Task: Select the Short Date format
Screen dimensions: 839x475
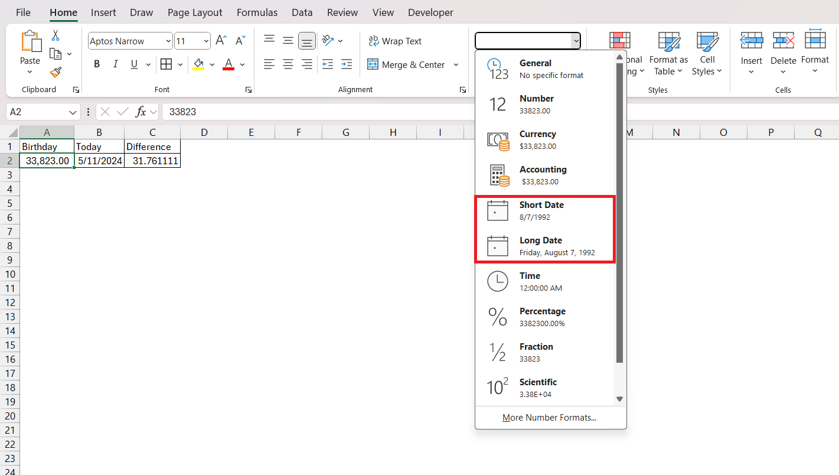Action: click(544, 211)
